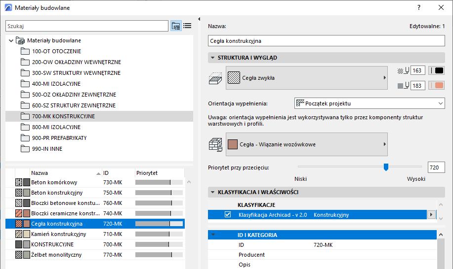
Task: Open the Cegła zwykła cut fill selector
Action: coord(306,78)
